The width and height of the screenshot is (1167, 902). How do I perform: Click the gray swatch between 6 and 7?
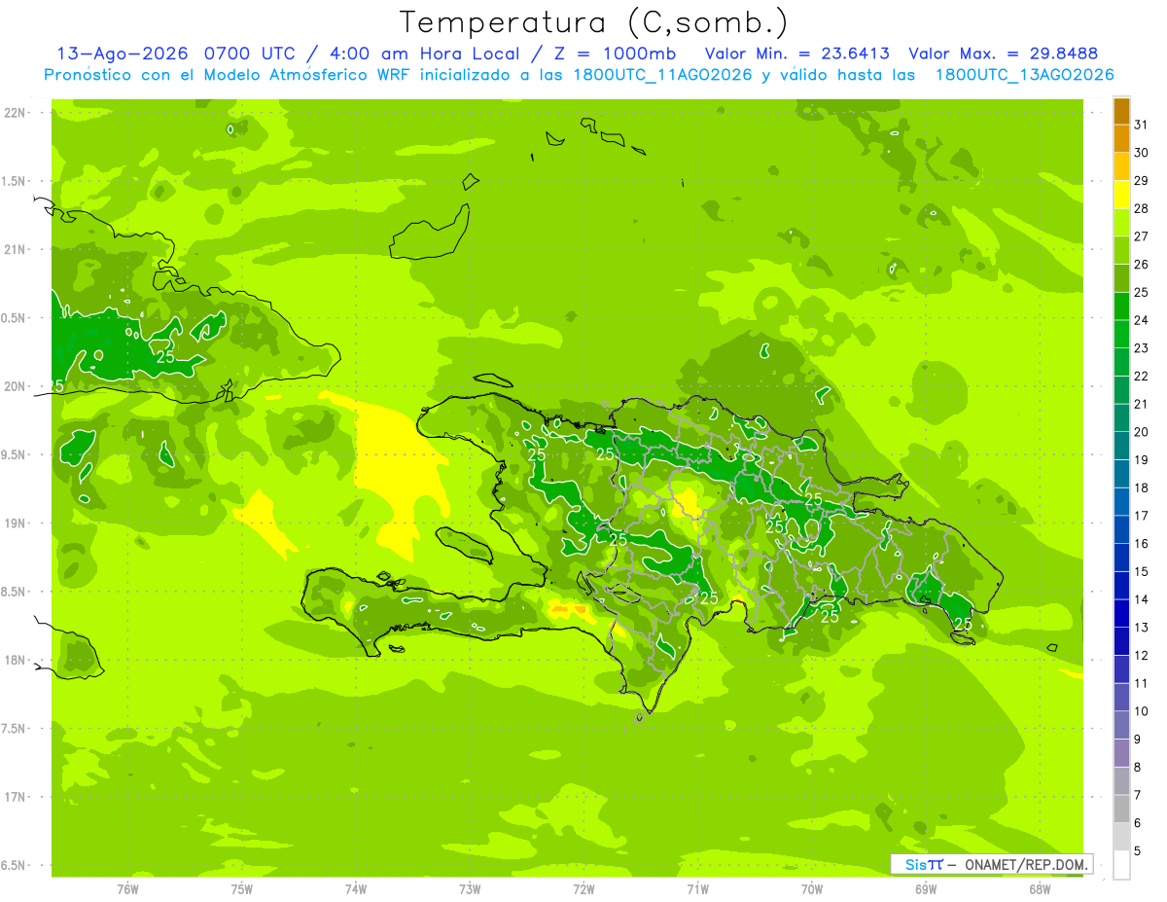(1121, 810)
